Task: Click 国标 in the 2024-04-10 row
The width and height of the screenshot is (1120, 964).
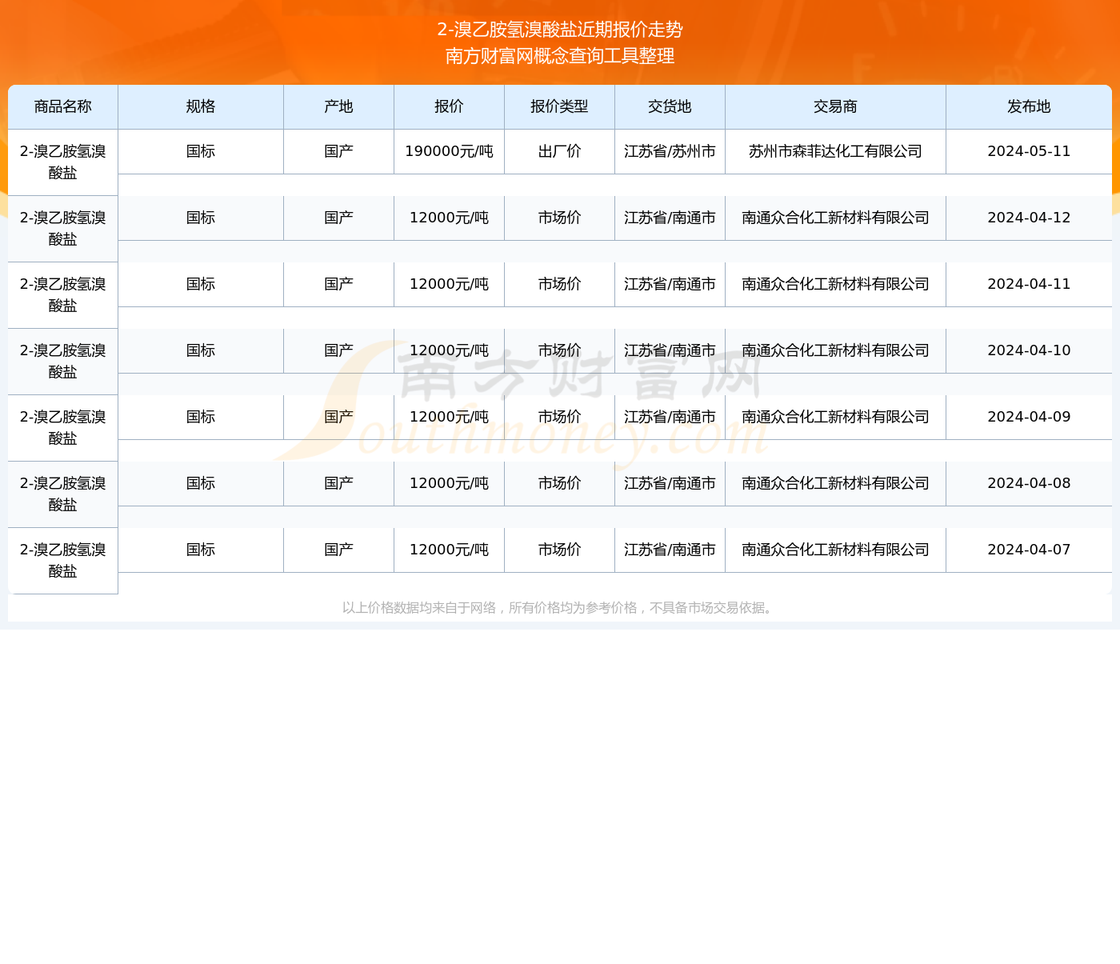Action: point(201,350)
